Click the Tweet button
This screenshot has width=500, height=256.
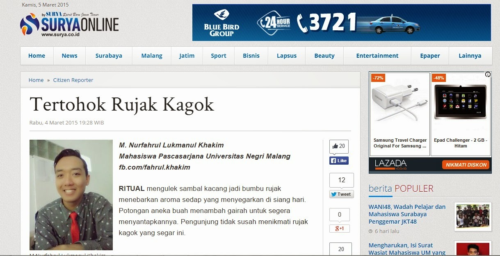tap(341, 194)
